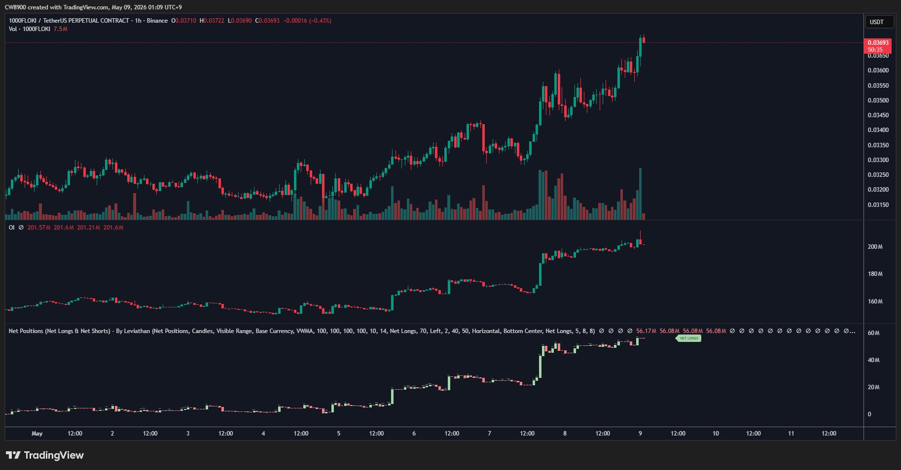Click the 'May' date label on time axis
This screenshot has height=470, width=901.
[x=37, y=434]
